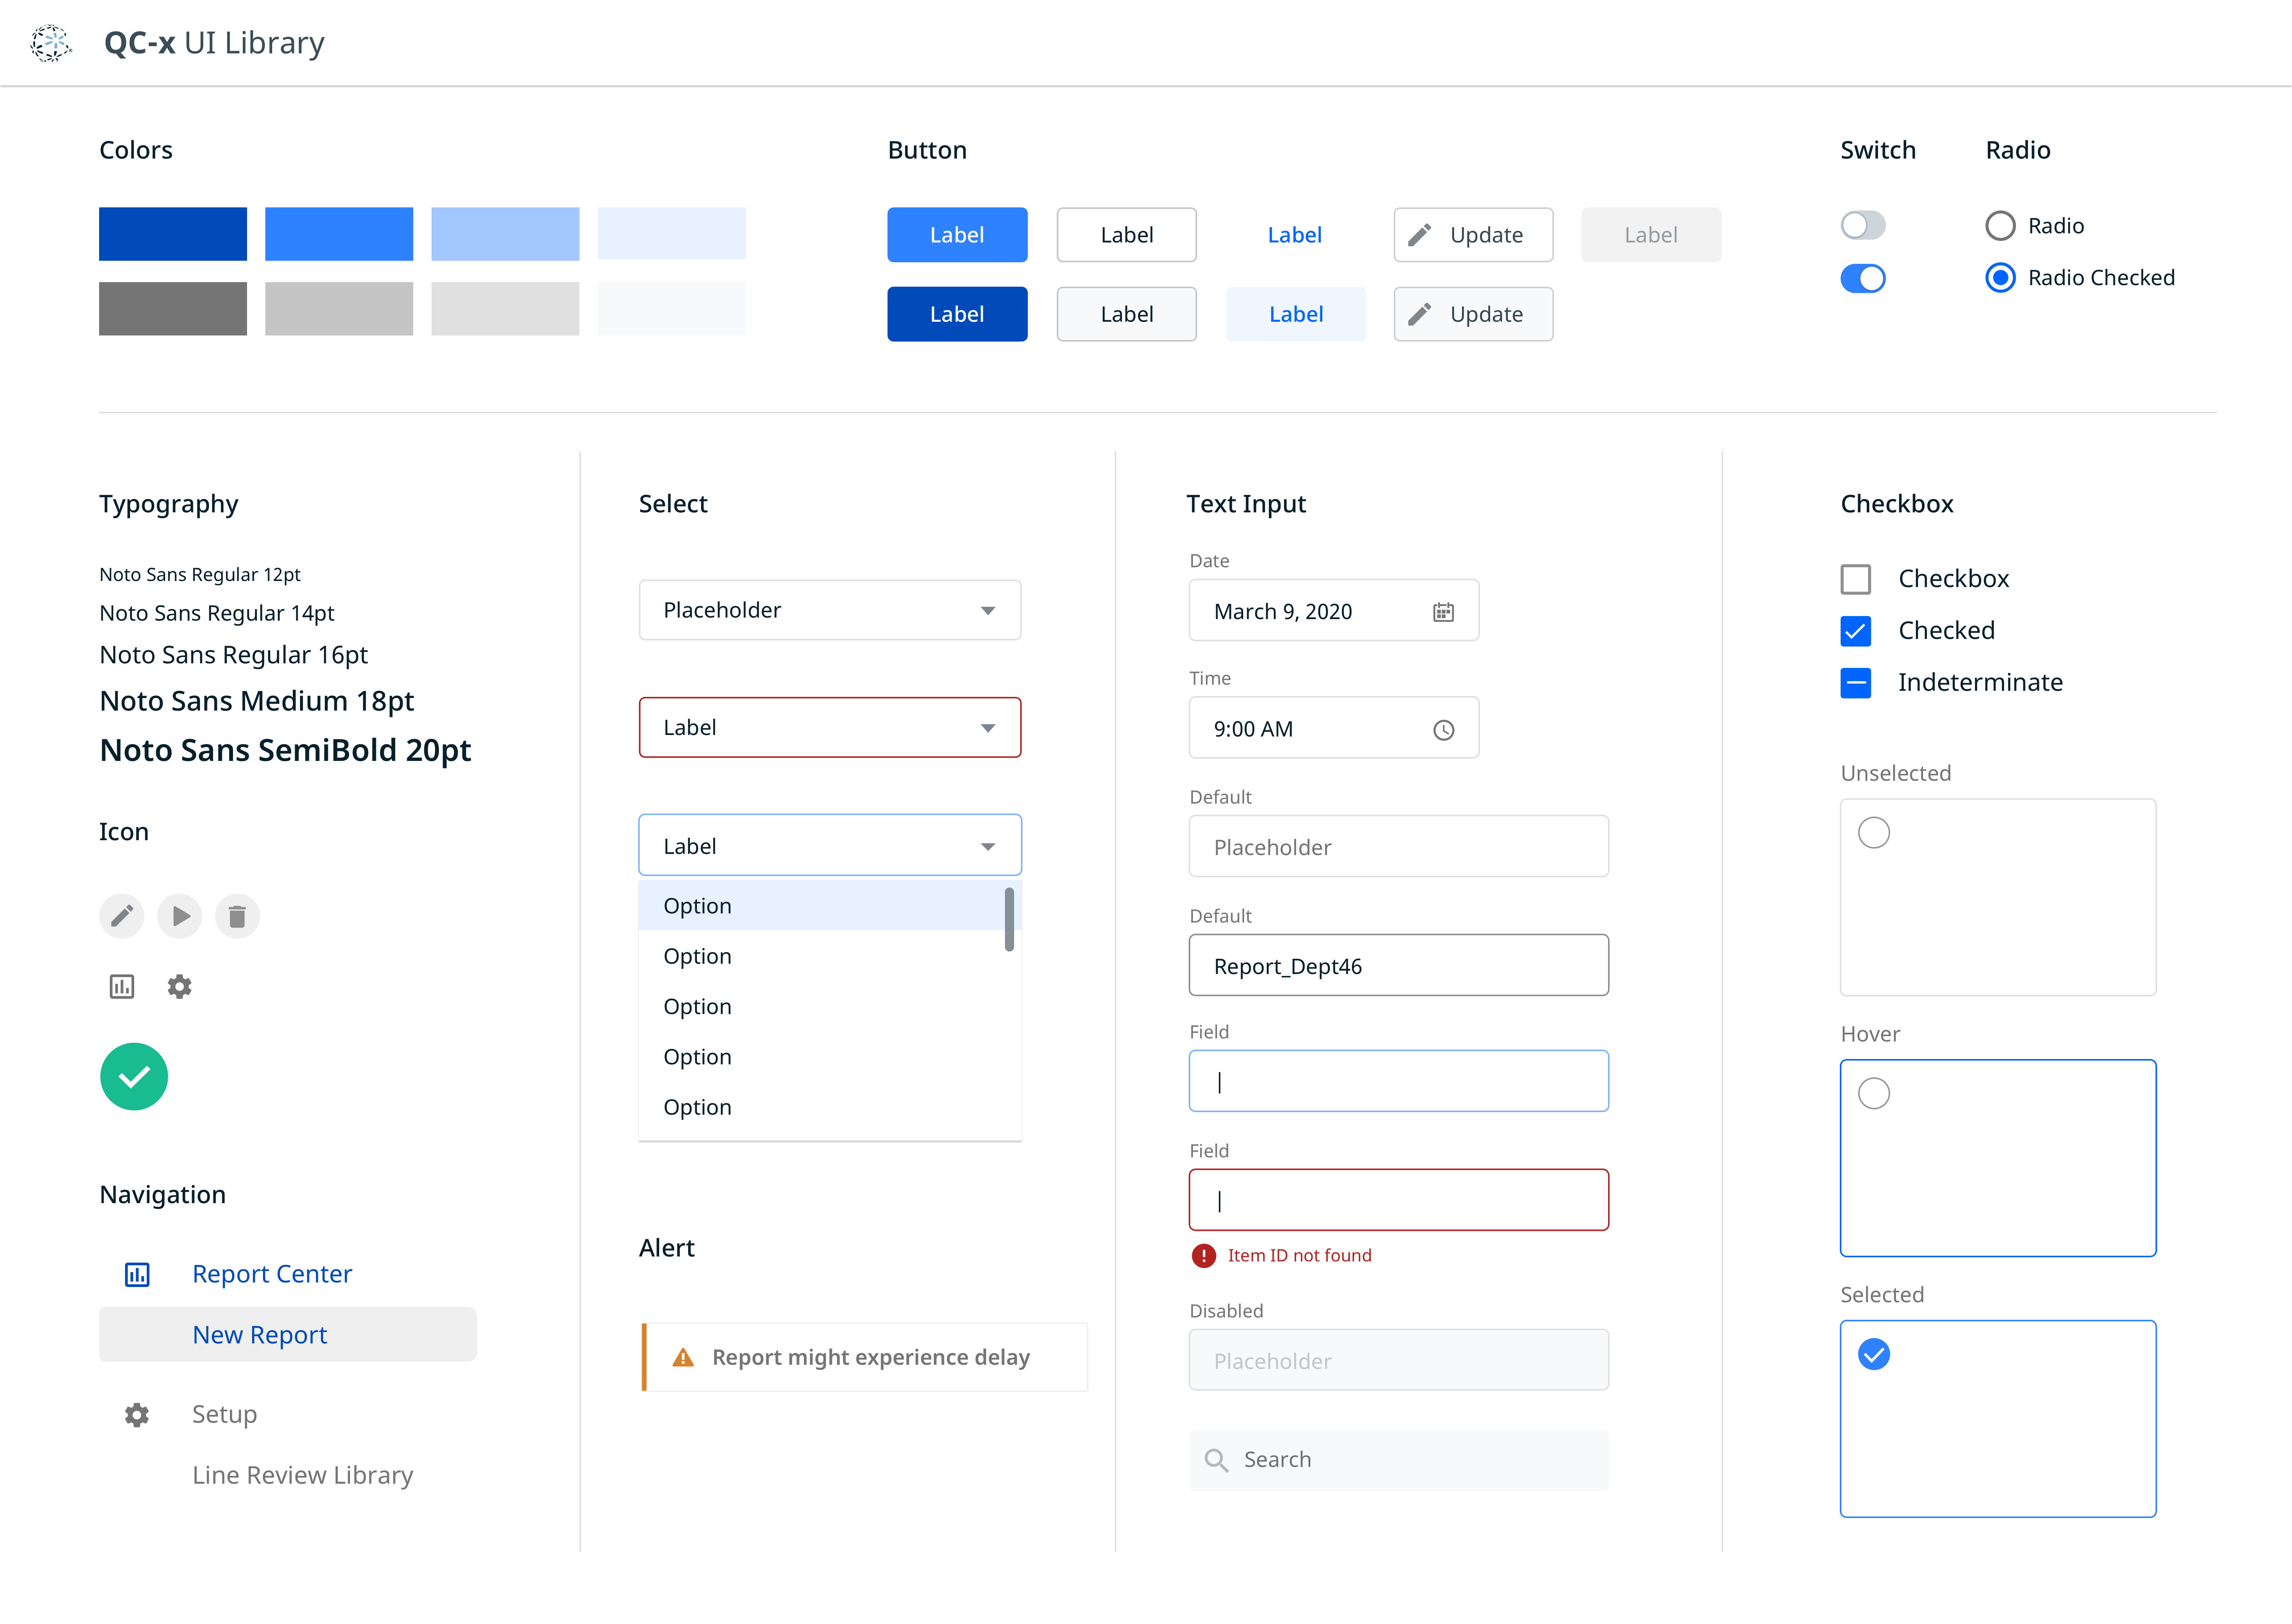
Task: Check the unchecked Checkbox option
Action: coord(1856,579)
